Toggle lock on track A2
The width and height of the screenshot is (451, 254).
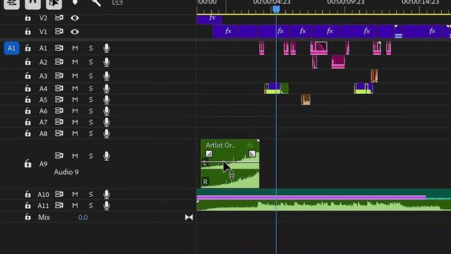27,61
